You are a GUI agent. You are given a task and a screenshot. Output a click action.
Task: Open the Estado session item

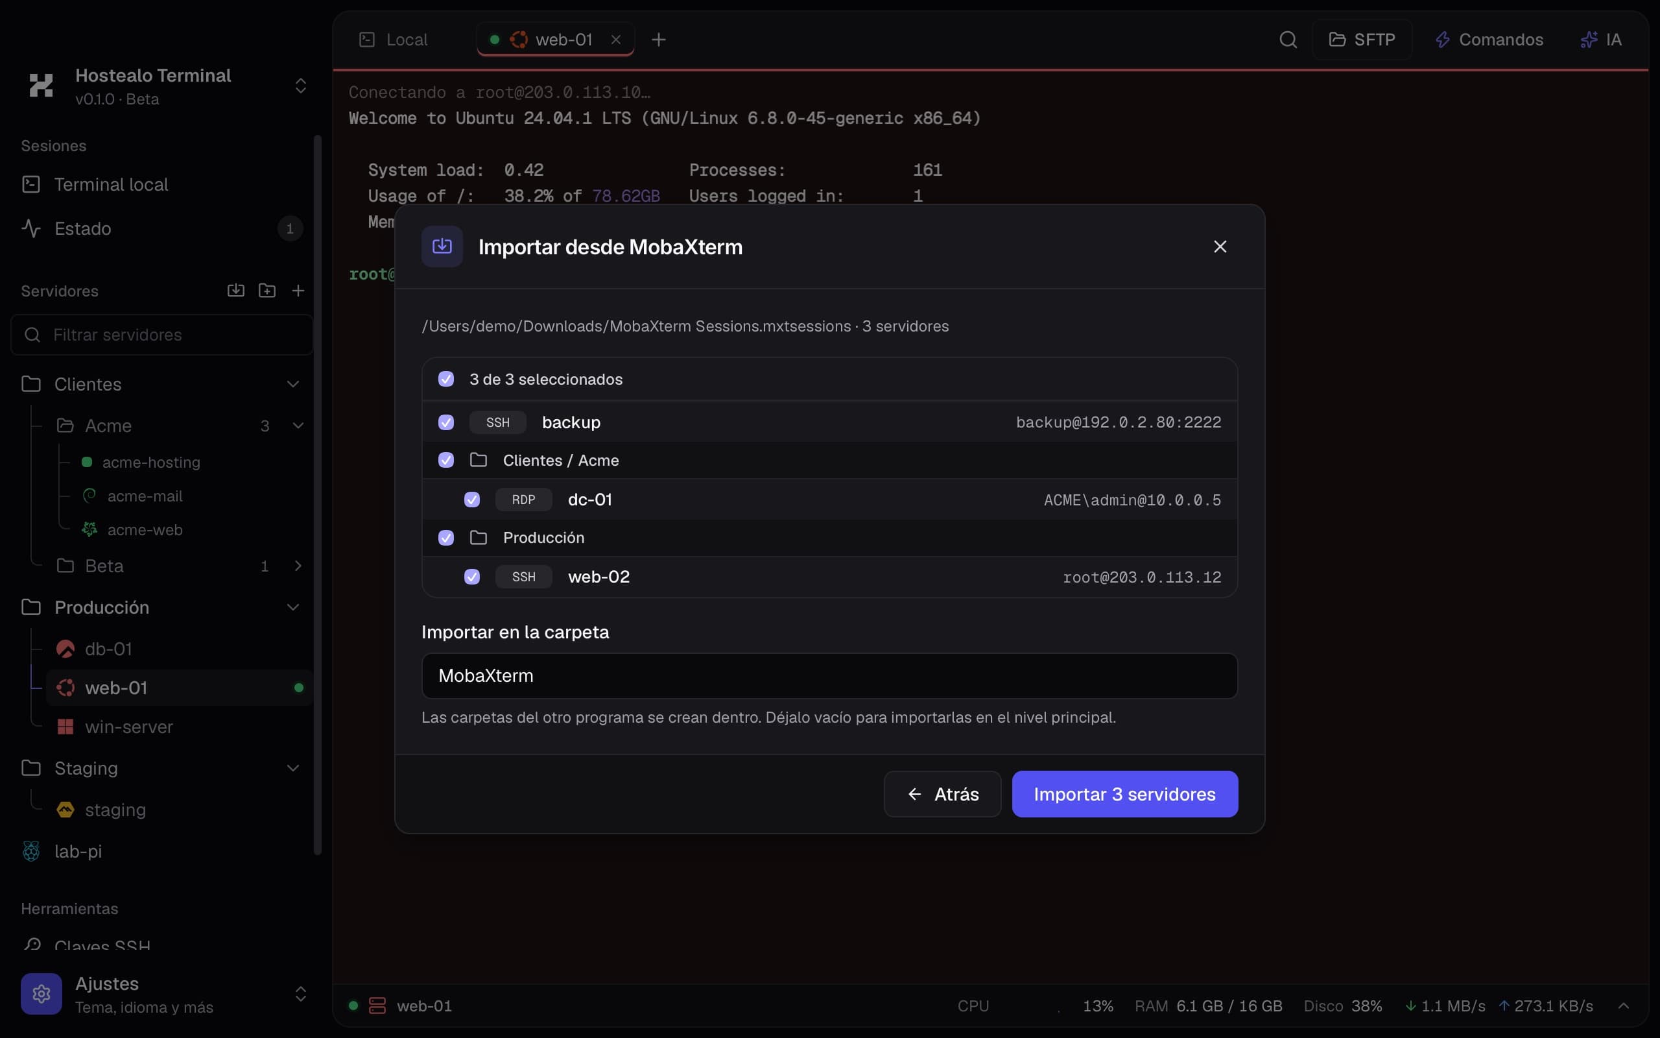(162, 228)
